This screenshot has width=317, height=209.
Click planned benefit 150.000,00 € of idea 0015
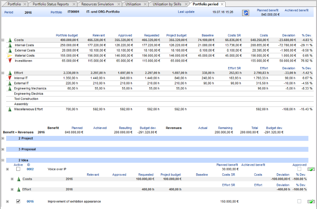click(229, 201)
